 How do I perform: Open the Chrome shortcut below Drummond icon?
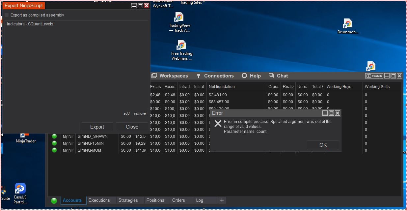click(x=371, y=66)
